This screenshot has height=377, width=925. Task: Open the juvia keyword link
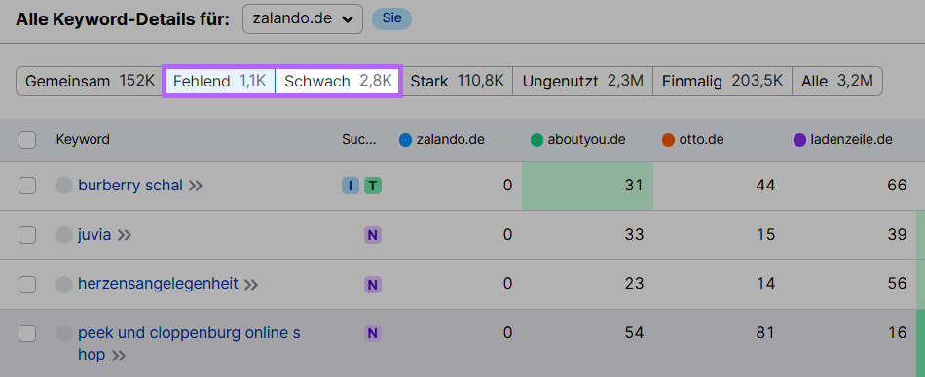coord(94,235)
